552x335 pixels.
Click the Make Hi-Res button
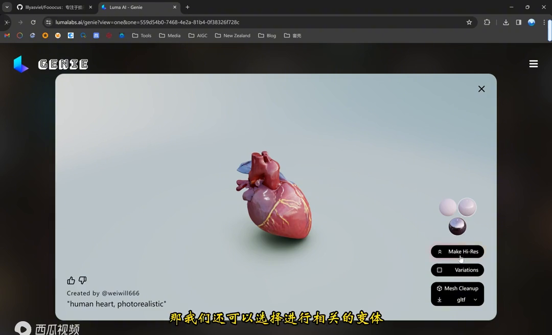pos(457,252)
